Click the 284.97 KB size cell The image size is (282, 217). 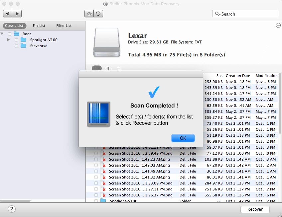[213, 183]
